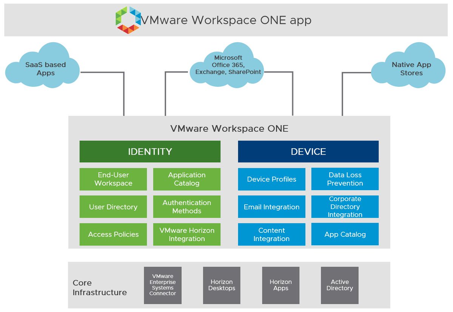453x312 pixels.
Task: Select the Email Integration box
Action: 271,207
